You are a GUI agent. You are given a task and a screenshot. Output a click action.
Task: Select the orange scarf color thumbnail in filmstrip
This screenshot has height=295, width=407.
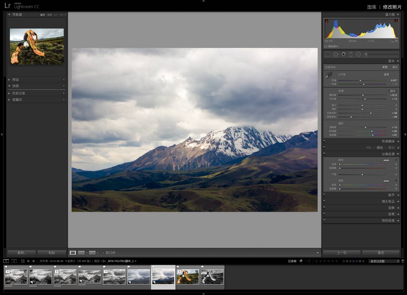coord(188,277)
